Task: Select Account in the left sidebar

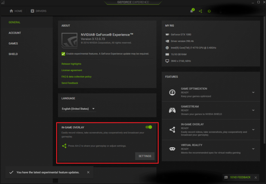Action: [x=15, y=33]
